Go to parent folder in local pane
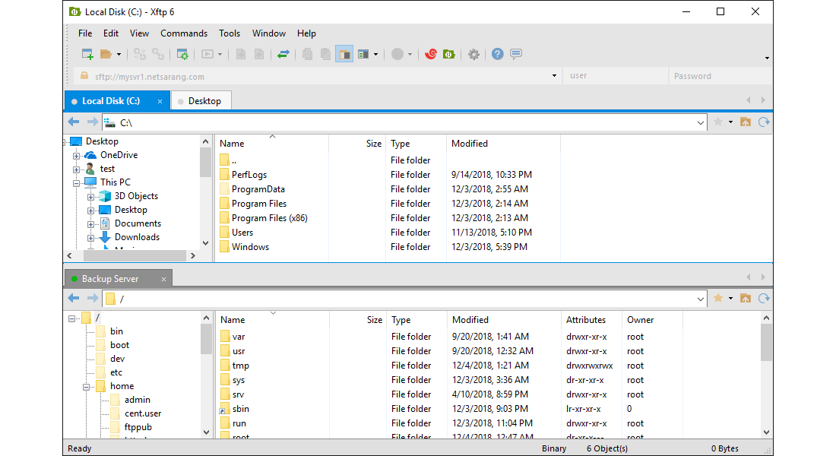The height and width of the screenshot is (456, 836). 745,122
